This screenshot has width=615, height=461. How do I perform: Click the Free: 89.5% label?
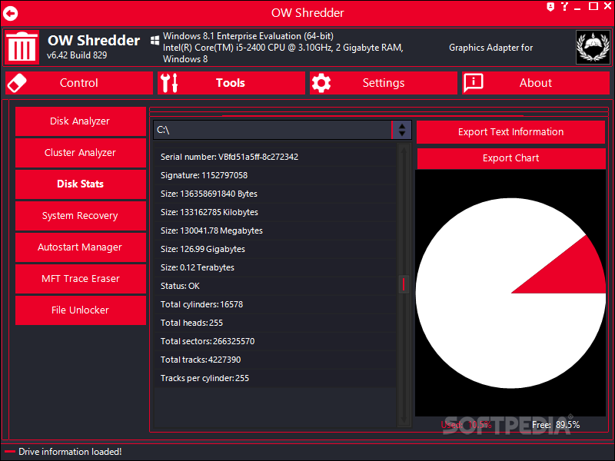pos(556,425)
